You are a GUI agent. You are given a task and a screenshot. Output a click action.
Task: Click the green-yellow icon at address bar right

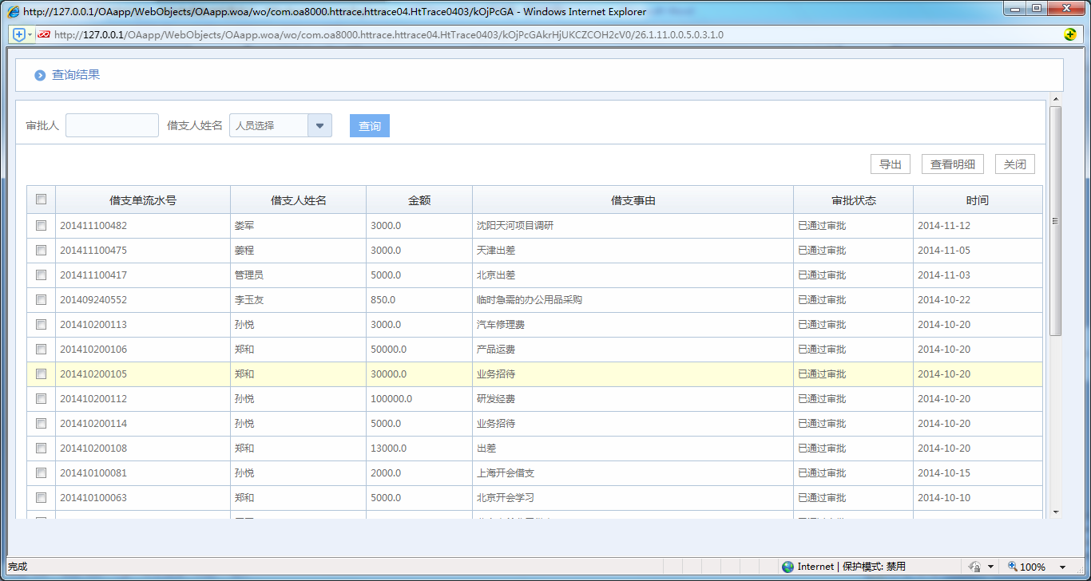[1070, 34]
